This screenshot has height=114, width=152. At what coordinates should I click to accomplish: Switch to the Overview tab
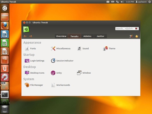[x=61, y=36]
